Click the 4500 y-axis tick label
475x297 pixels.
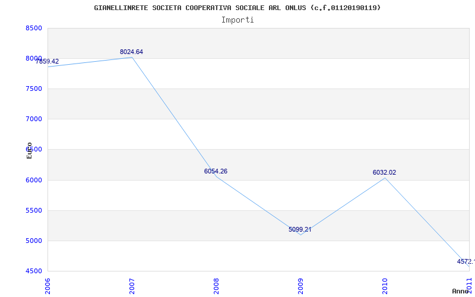click(34, 271)
